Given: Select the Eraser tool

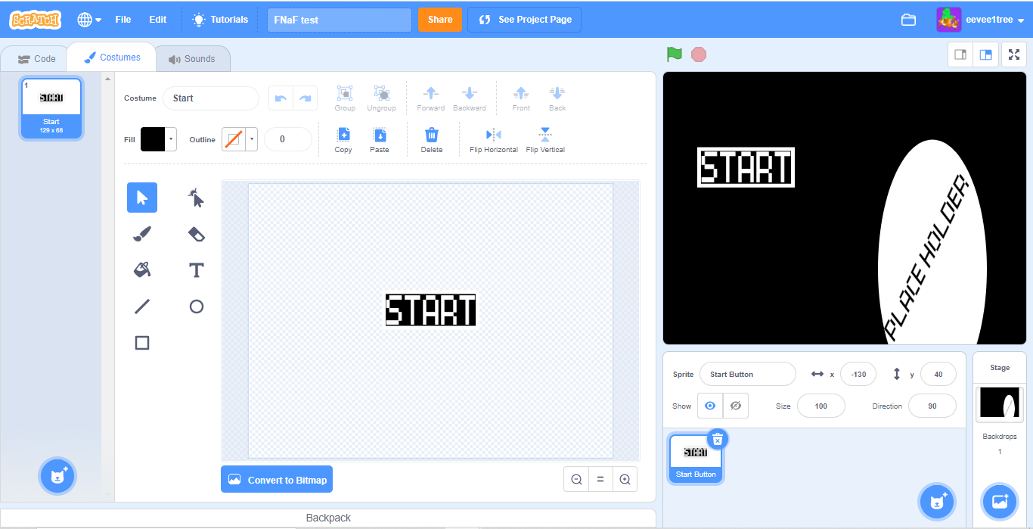Looking at the screenshot, I should pyautogui.click(x=195, y=234).
